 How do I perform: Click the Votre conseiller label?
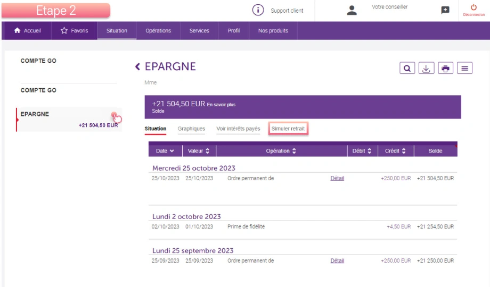point(390,7)
